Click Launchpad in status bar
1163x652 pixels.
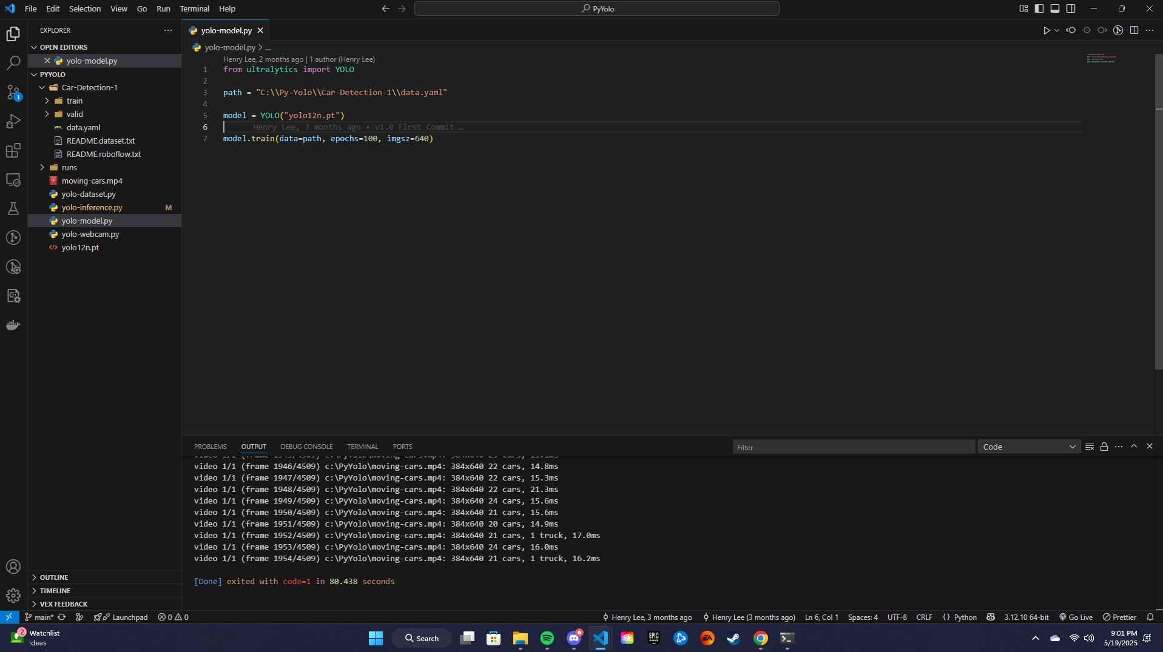pos(121,617)
